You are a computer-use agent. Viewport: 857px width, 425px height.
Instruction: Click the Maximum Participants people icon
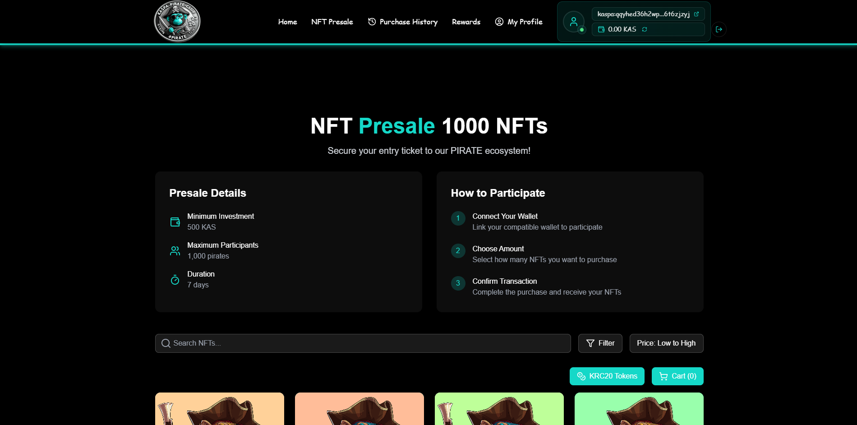click(175, 251)
